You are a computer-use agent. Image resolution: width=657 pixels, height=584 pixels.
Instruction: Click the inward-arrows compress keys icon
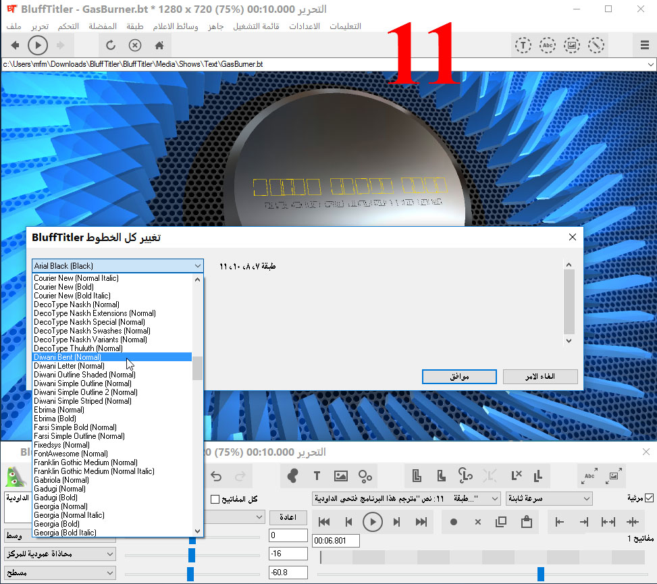click(632, 522)
